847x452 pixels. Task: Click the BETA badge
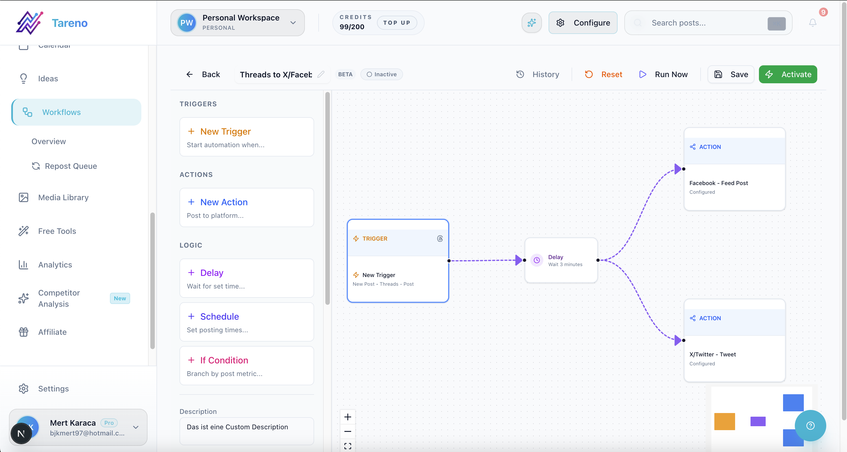click(345, 74)
